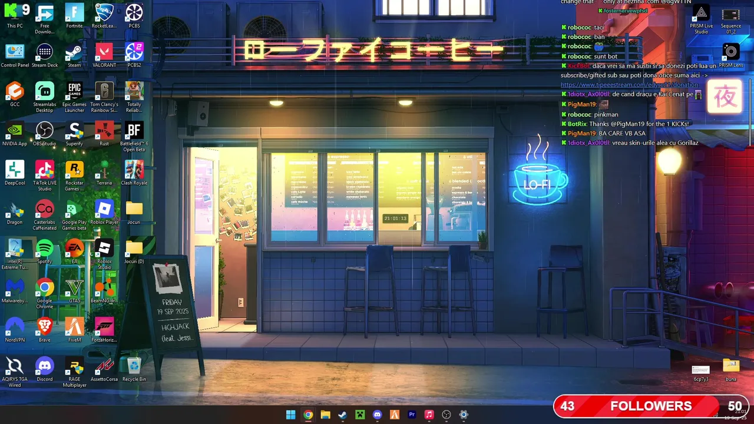Select the AQIRYS TGA Wired icon
Image resolution: width=754 pixels, height=424 pixels.
coord(15,373)
